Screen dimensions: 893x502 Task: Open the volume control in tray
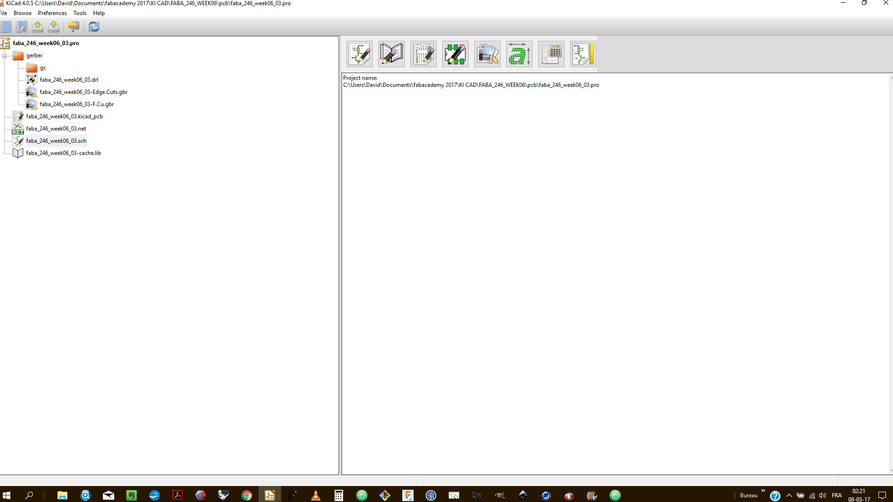pyautogui.click(x=822, y=495)
